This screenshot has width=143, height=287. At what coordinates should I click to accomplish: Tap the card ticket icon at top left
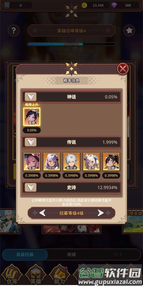[7, 5]
